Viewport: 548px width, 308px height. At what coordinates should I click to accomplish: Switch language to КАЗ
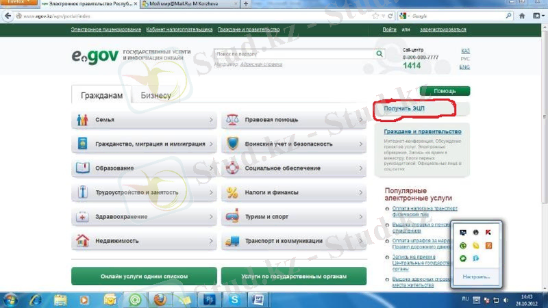465,51
